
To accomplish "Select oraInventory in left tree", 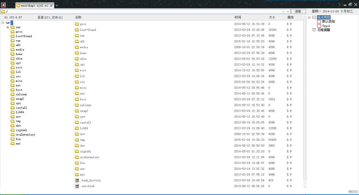I will point(25,135).
